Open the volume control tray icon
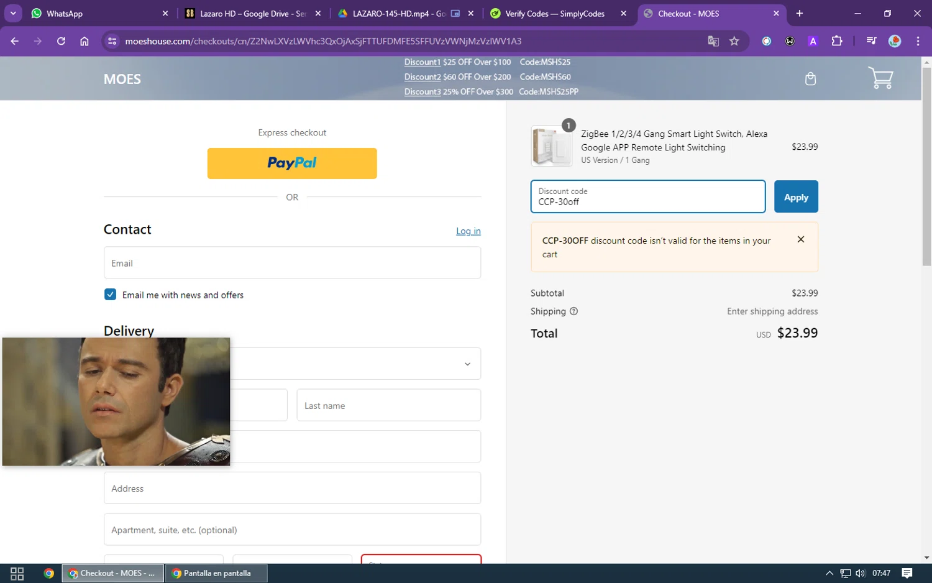The height and width of the screenshot is (583, 932). click(x=861, y=573)
